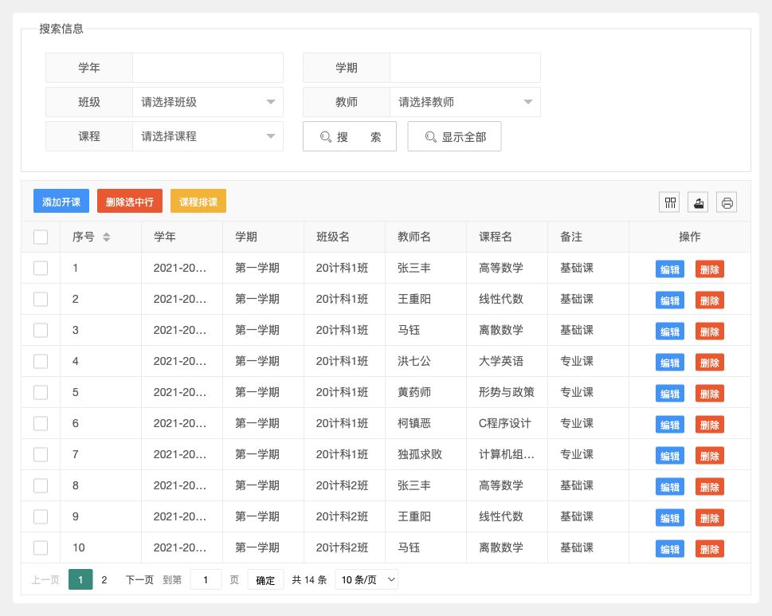
Task: Click the 学年 input field
Action: [x=208, y=68]
